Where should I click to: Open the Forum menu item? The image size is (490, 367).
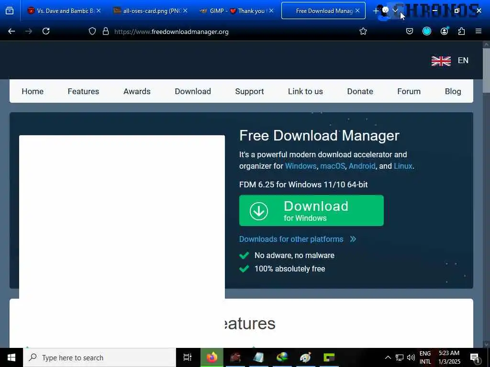(409, 91)
